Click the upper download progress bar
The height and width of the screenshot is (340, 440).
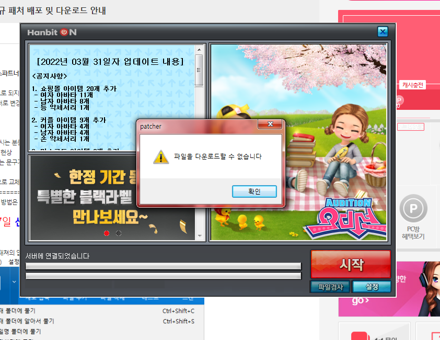[x=164, y=266]
